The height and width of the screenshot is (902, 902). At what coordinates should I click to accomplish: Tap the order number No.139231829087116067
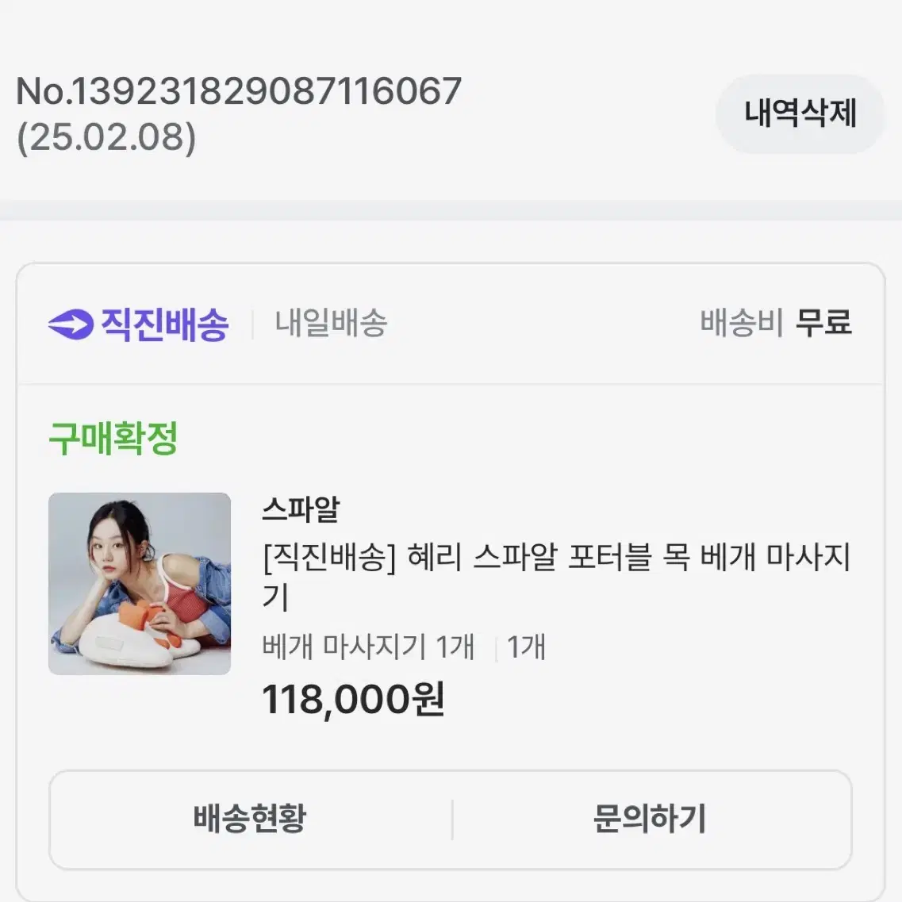[239, 91]
